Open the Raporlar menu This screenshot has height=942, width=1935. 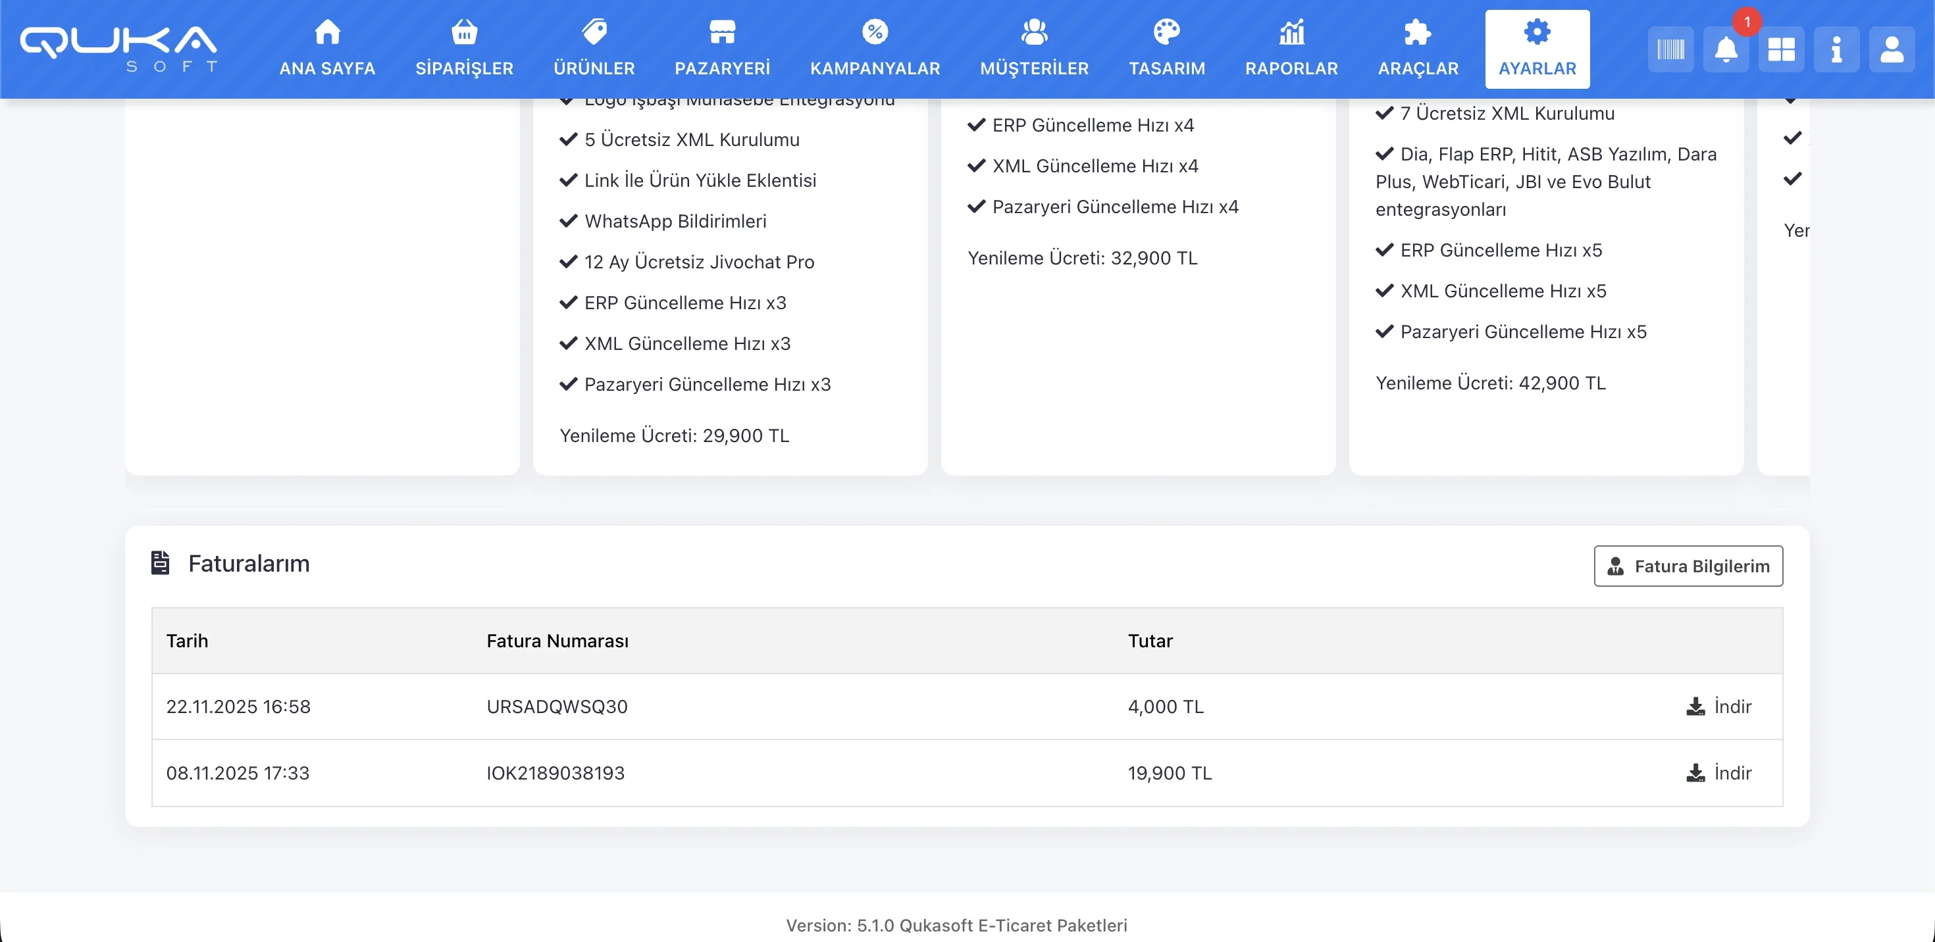click(1291, 49)
